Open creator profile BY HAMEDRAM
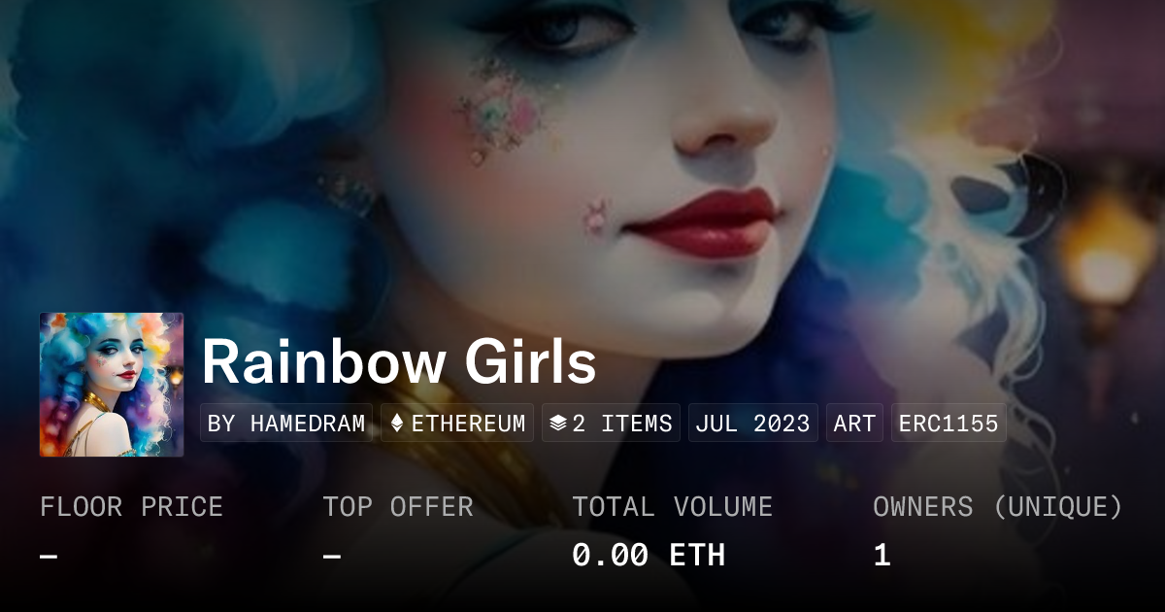Image resolution: width=1165 pixels, height=612 pixels. (x=286, y=424)
